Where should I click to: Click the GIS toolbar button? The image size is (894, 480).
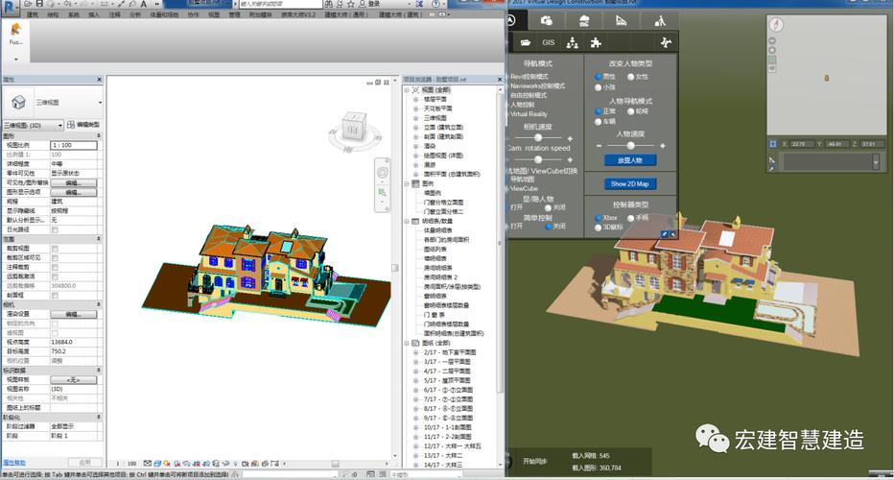549,42
